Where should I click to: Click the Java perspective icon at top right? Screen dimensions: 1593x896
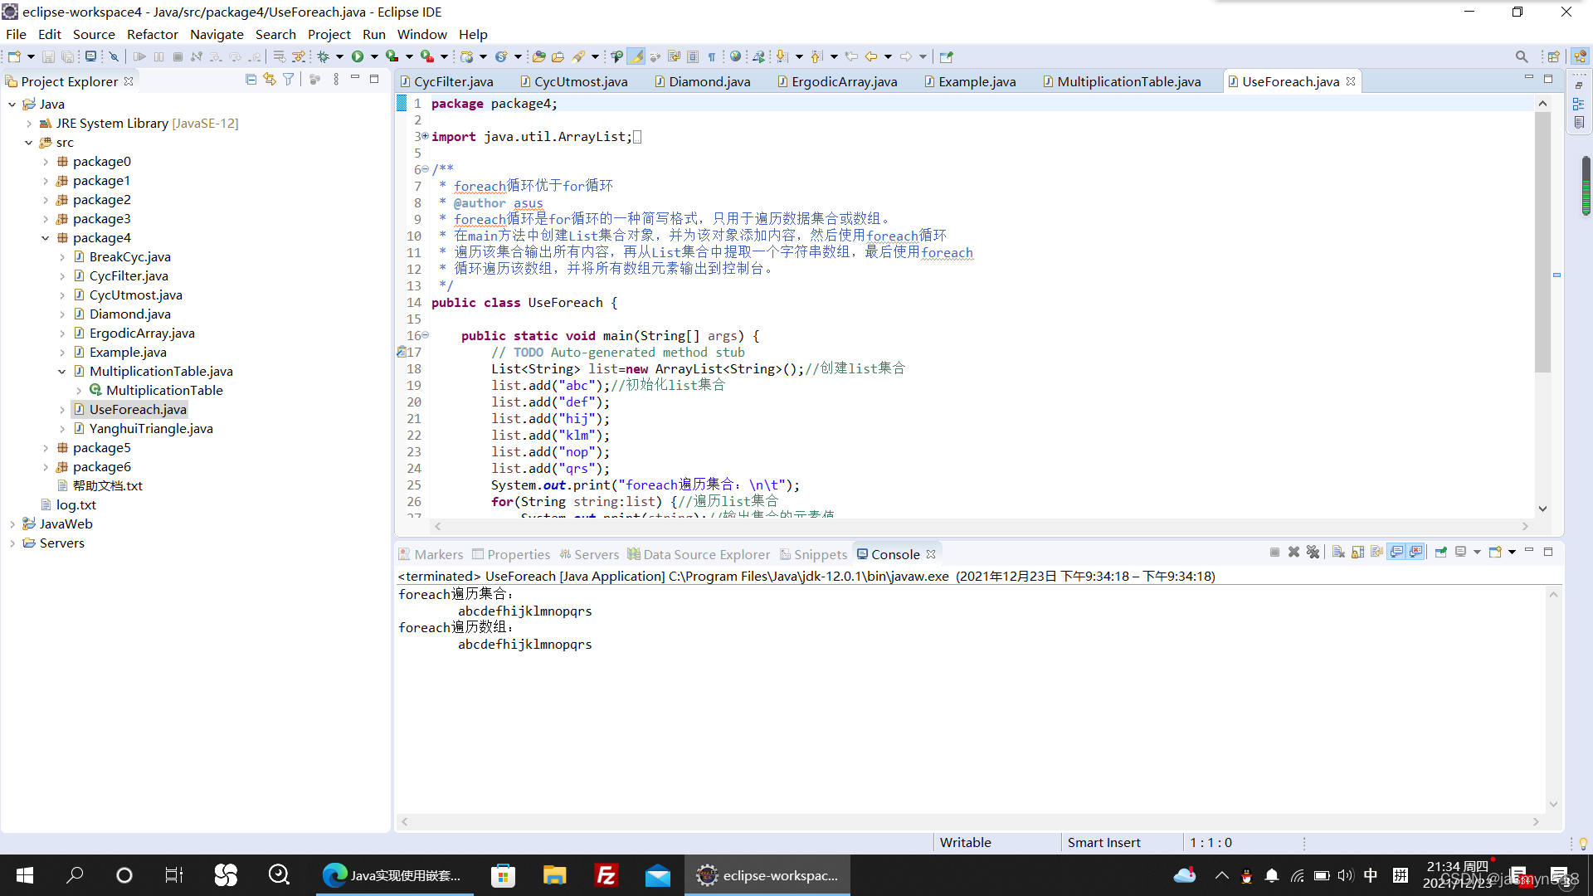1580,56
